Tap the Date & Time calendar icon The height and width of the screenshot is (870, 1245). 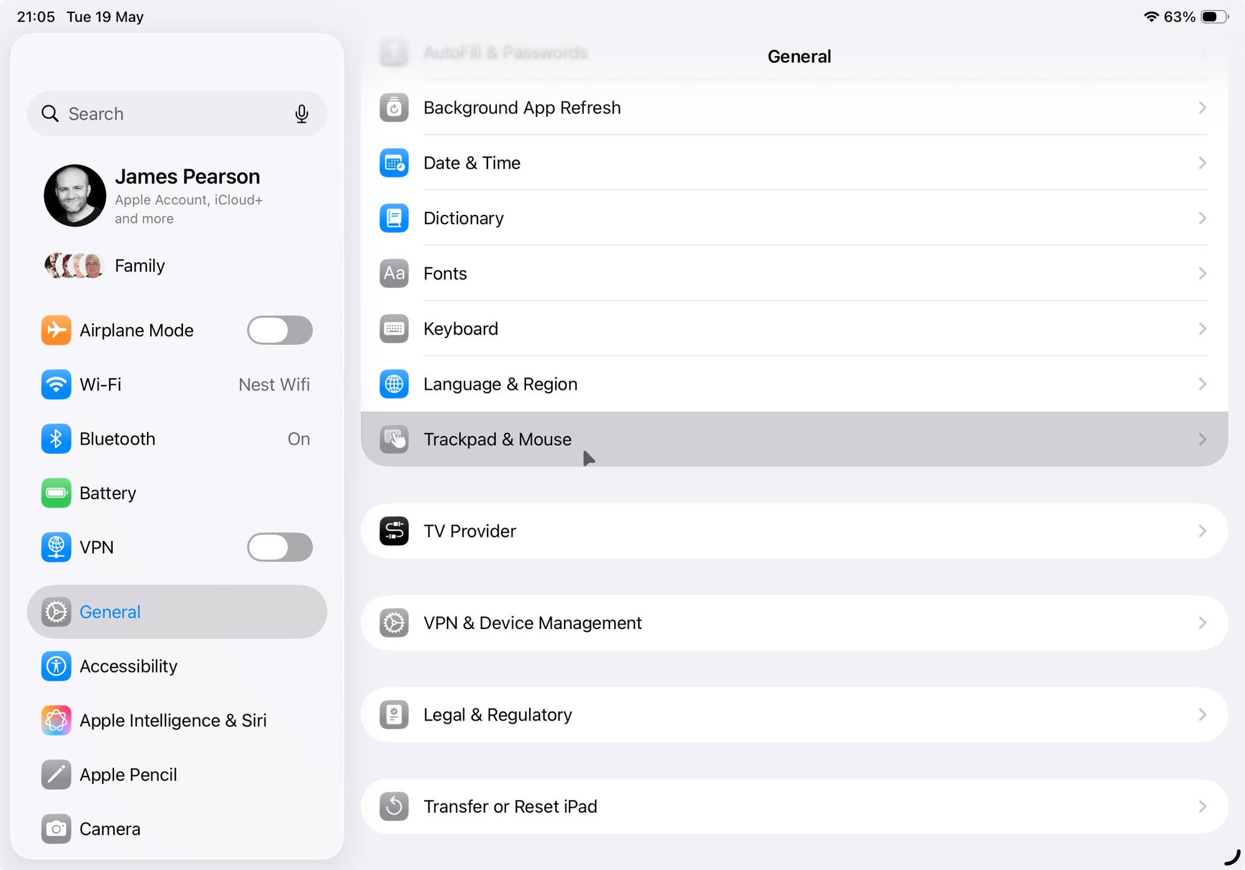[x=394, y=163]
